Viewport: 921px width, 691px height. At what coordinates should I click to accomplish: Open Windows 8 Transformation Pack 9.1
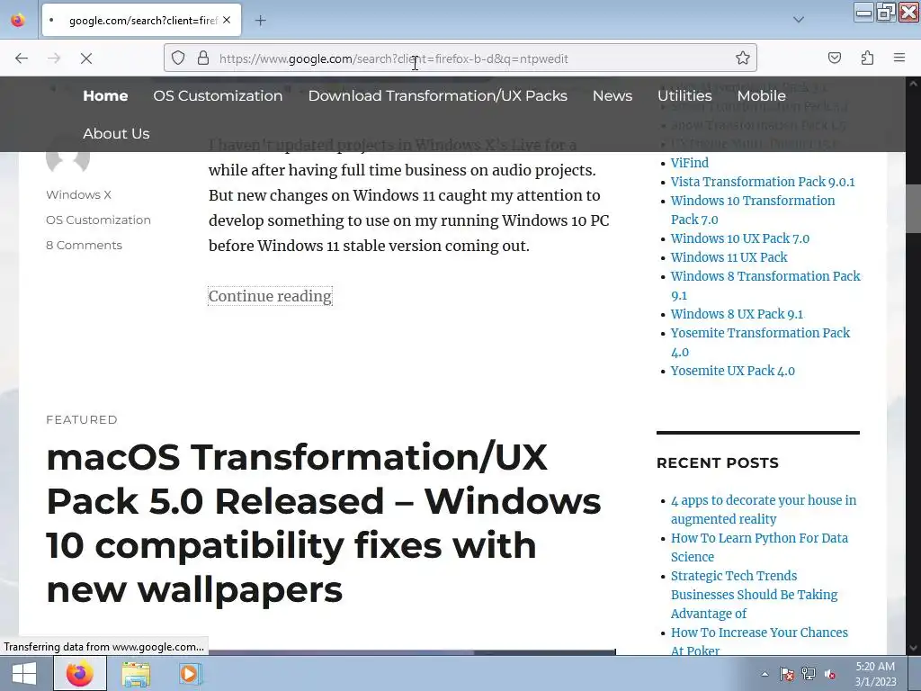pos(765,285)
